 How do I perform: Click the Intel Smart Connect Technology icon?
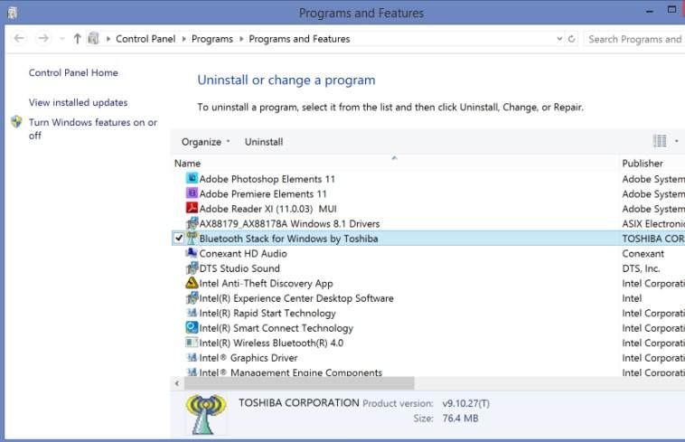pos(192,328)
